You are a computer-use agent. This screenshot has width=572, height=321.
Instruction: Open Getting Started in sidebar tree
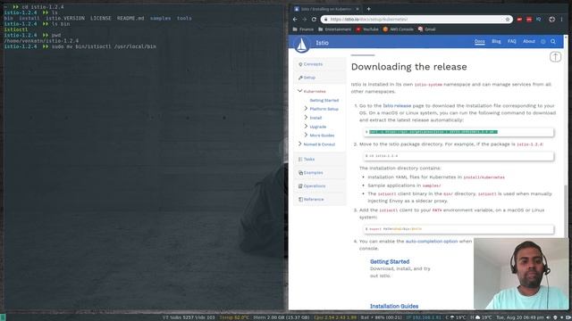(324, 100)
